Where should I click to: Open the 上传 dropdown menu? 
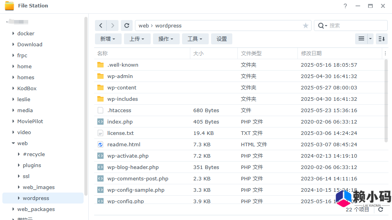[x=137, y=39]
